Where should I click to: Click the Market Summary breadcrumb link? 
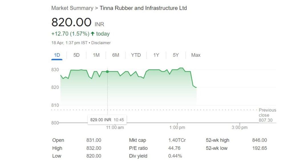(72, 8)
